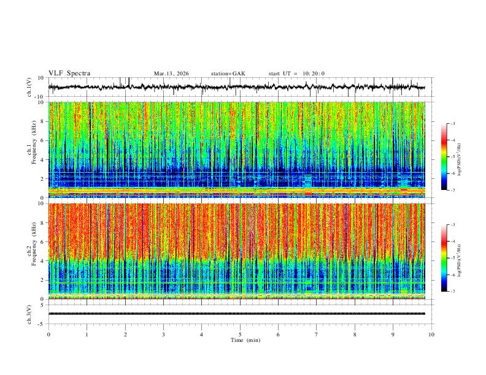Click the "-4" tick on the ch.2 color bar
The width and height of the screenshot is (486, 375).
[453, 241]
